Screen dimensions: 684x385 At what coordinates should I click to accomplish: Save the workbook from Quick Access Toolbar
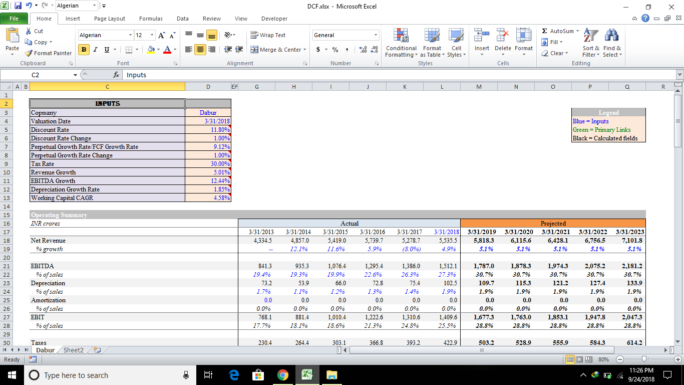(18, 6)
